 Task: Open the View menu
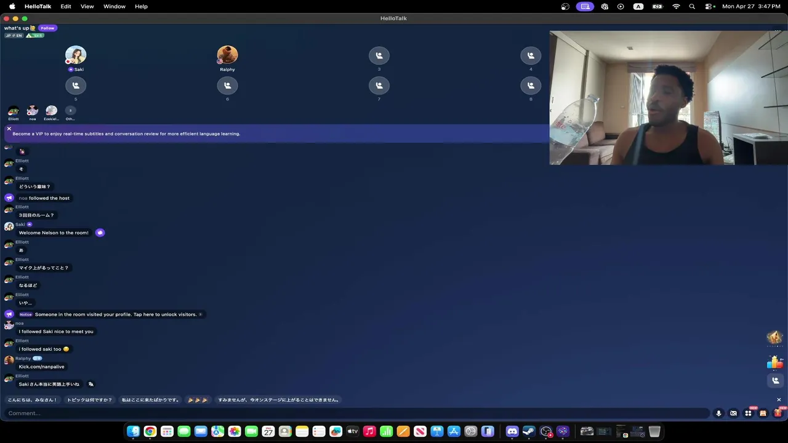click(x=87, y=6)
